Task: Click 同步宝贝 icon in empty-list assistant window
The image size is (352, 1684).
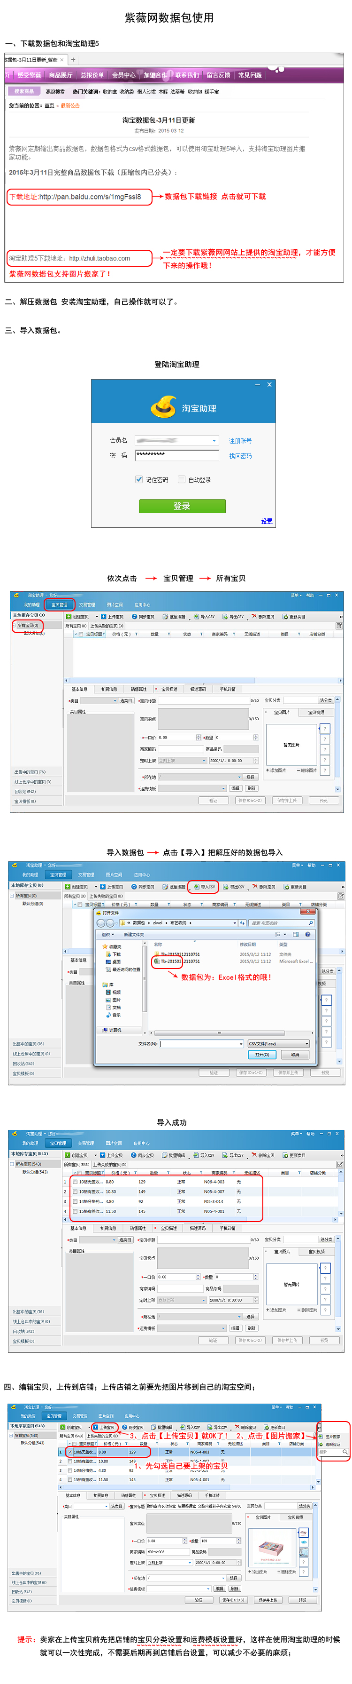Action: tap(134, 617)
